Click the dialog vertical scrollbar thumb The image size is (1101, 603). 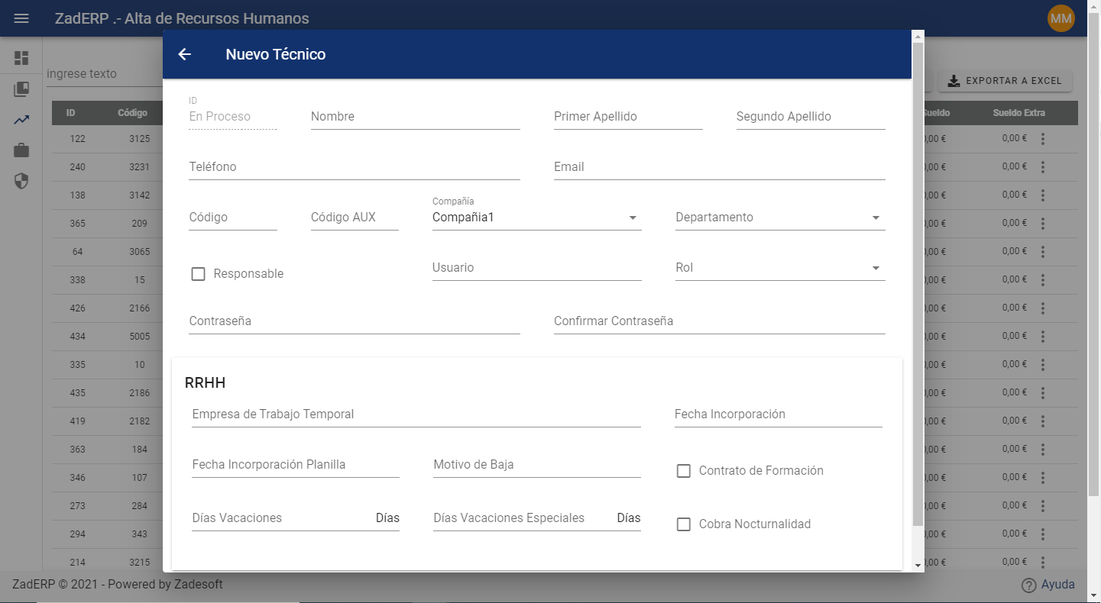[x=918, y=284]
